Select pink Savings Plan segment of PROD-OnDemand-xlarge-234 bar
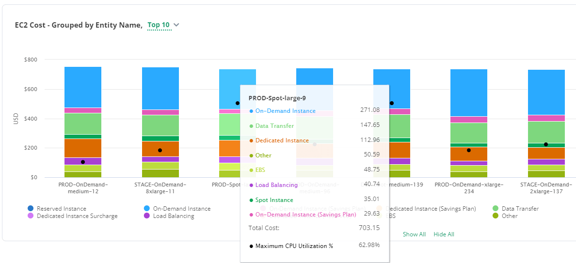The height and width of the screenshot is (263, 576). pos(469,120)
